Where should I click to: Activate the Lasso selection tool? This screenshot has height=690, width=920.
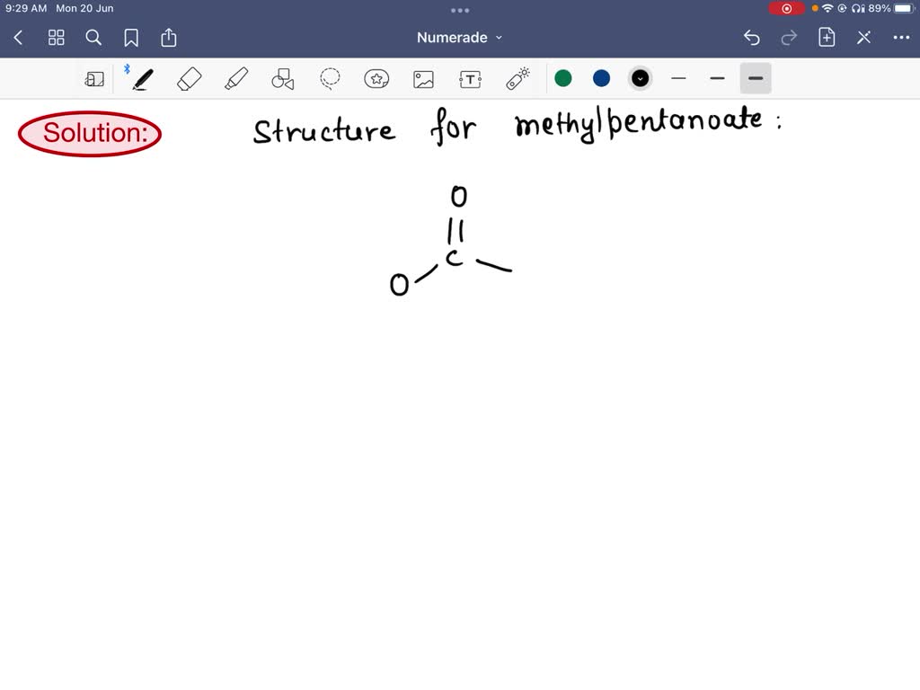(x=330, y=79)
